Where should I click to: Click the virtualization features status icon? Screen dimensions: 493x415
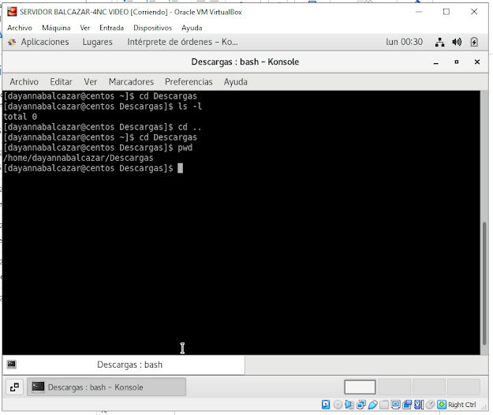419,405
